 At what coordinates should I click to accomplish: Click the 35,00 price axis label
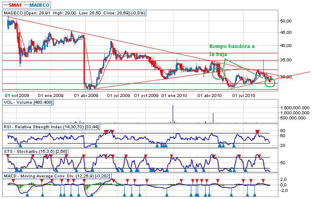coord(286,60)
